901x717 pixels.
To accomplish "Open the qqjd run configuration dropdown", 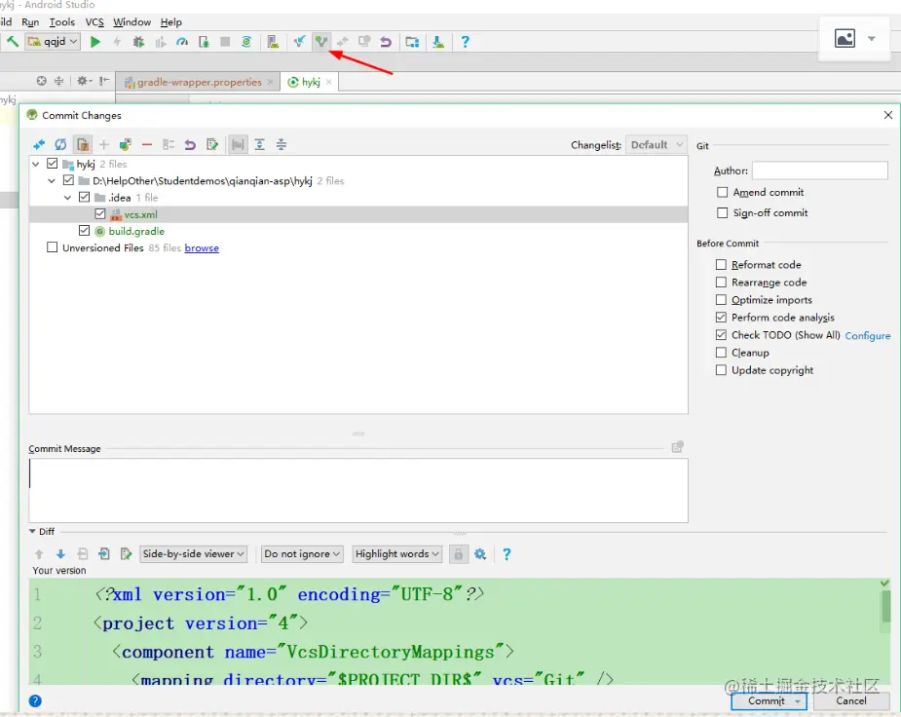I will pos(52,42).
